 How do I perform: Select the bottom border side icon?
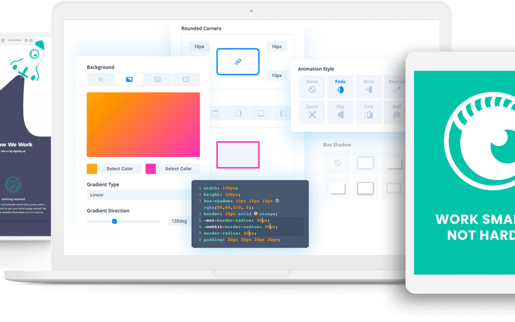tap(261, 114)
